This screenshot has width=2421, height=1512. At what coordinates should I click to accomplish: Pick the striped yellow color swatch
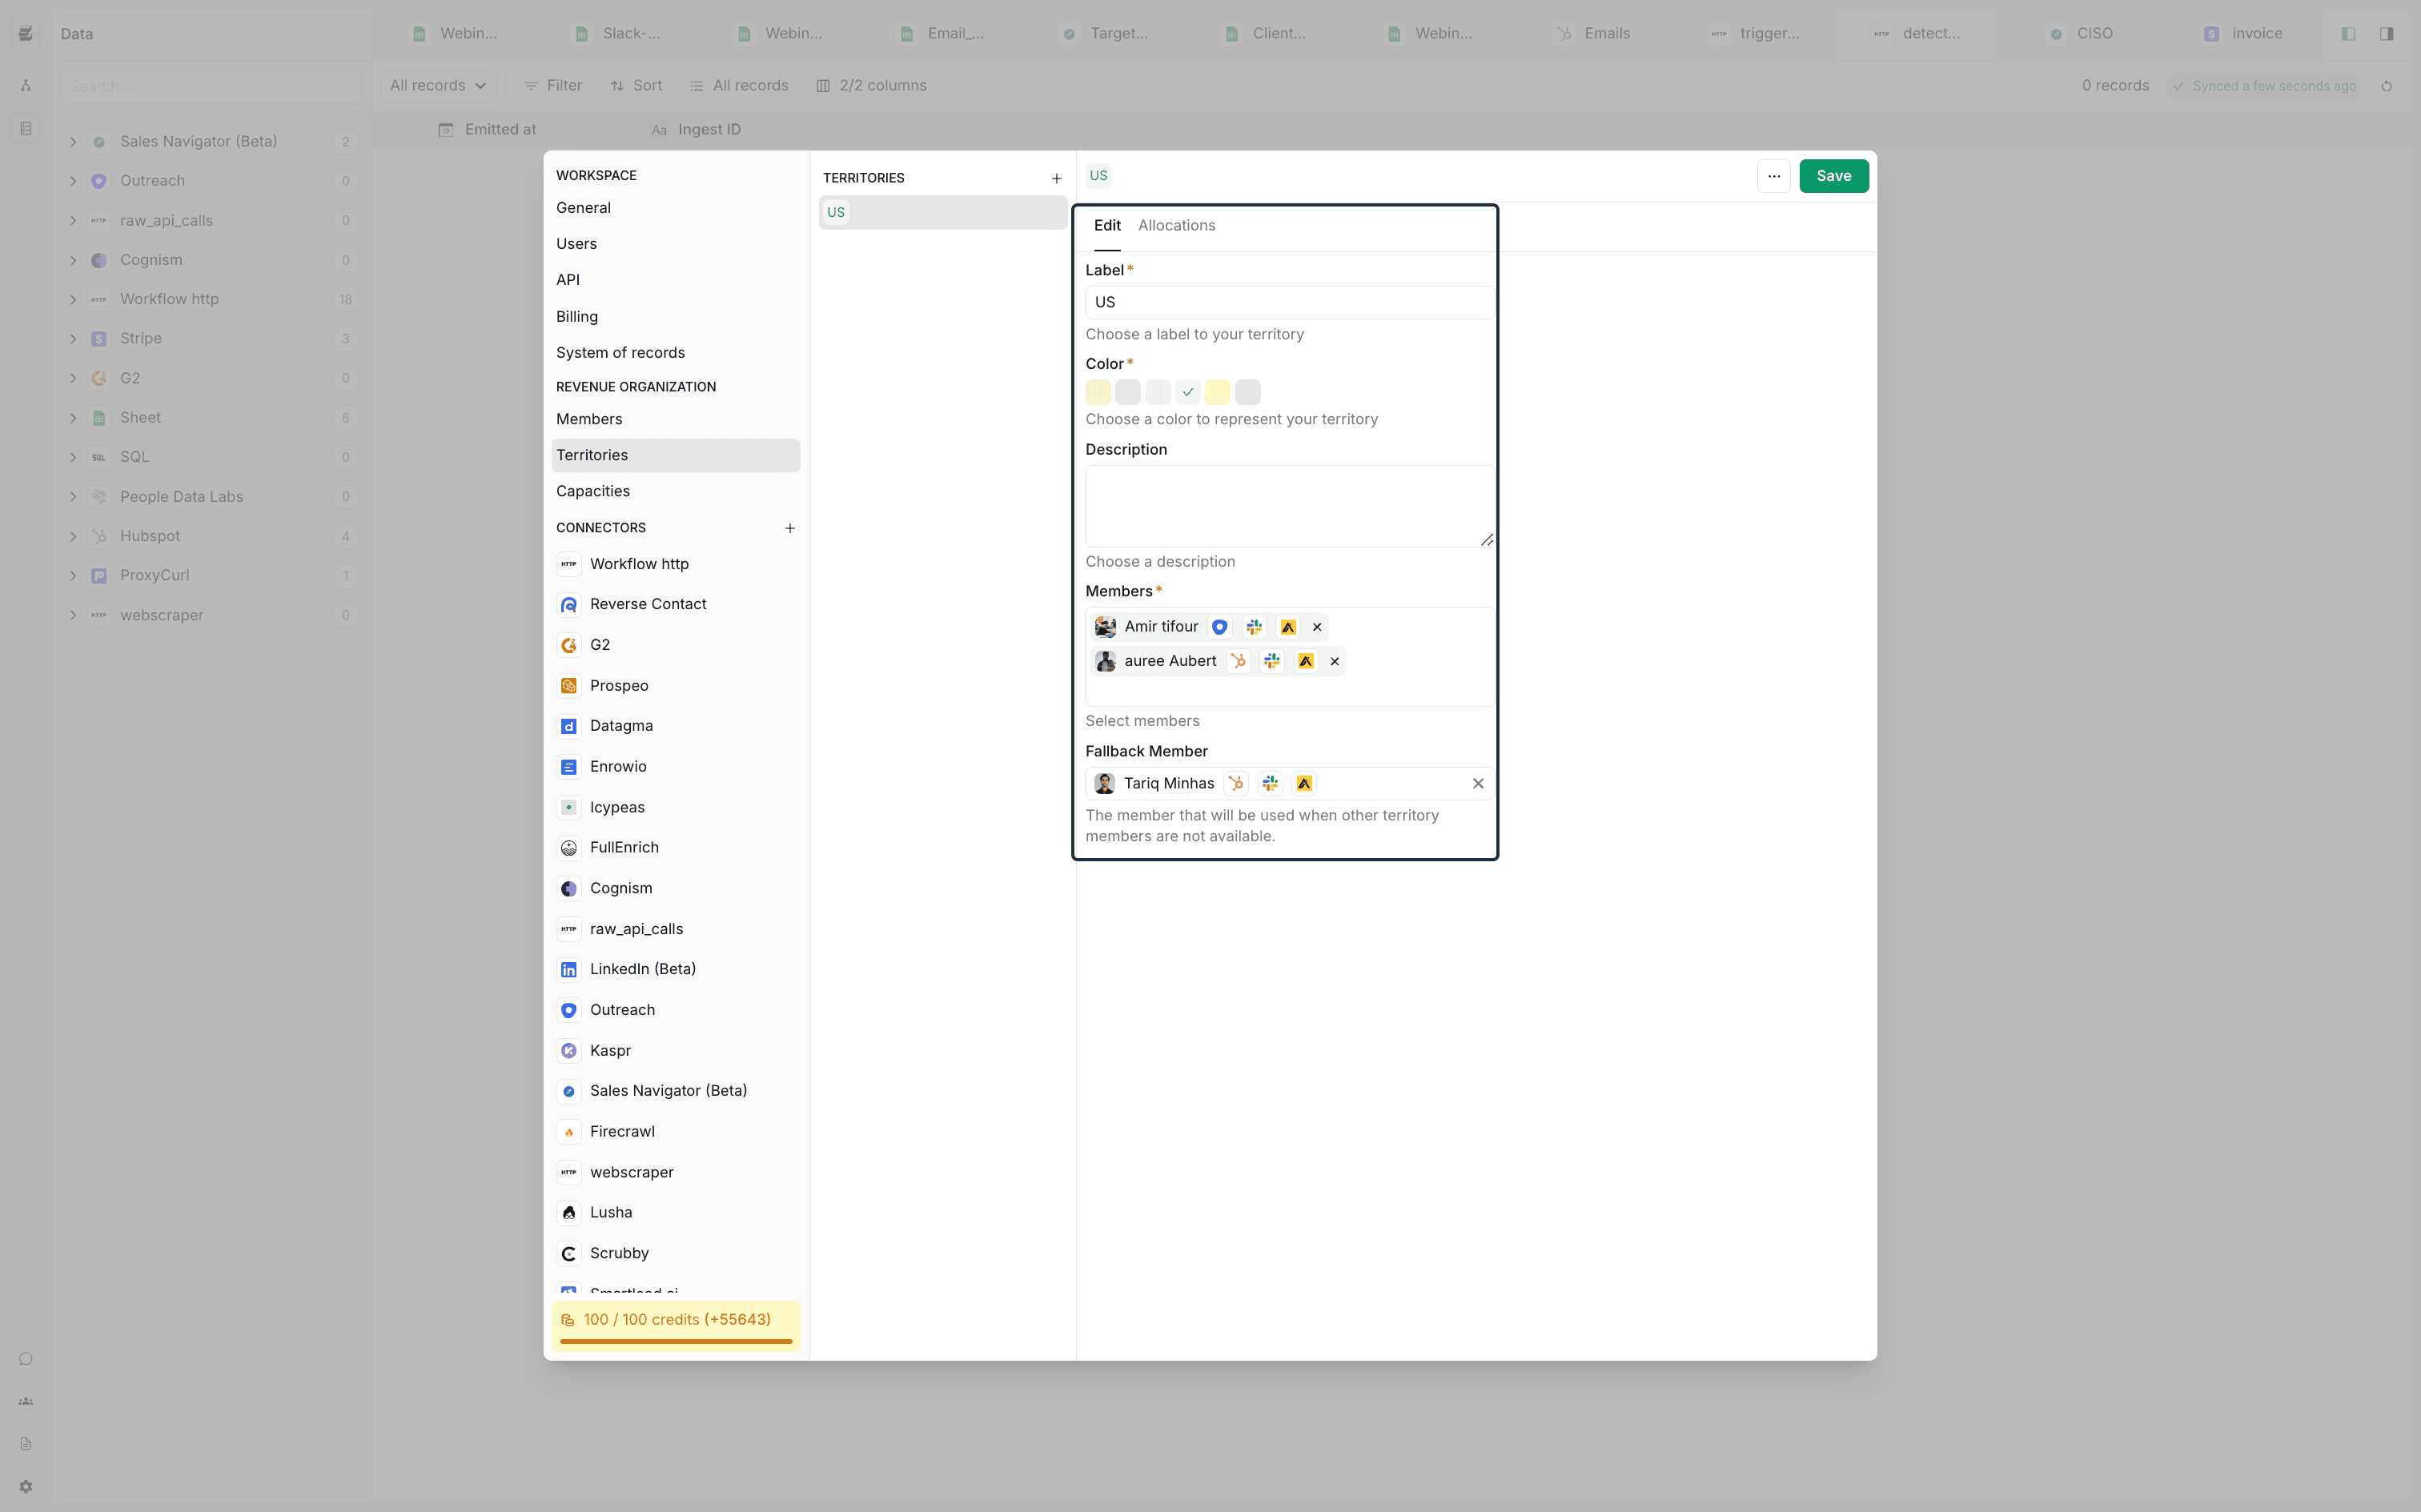pyautogui.click(x=1098, y=392)
